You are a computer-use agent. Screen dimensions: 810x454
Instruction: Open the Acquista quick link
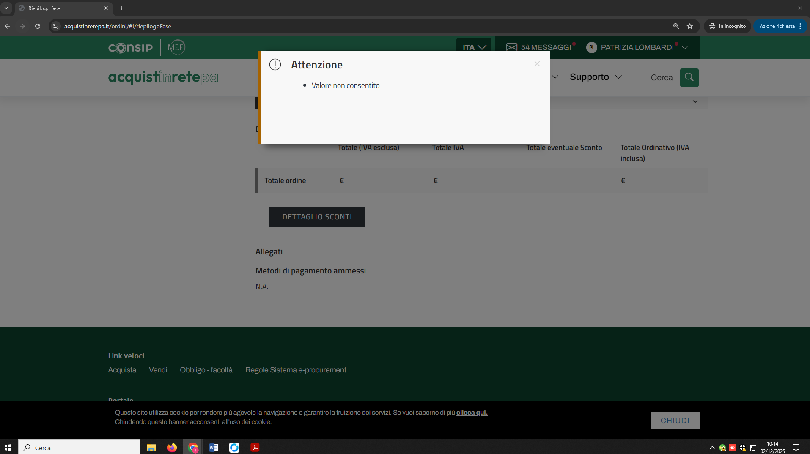coord(122,370)
